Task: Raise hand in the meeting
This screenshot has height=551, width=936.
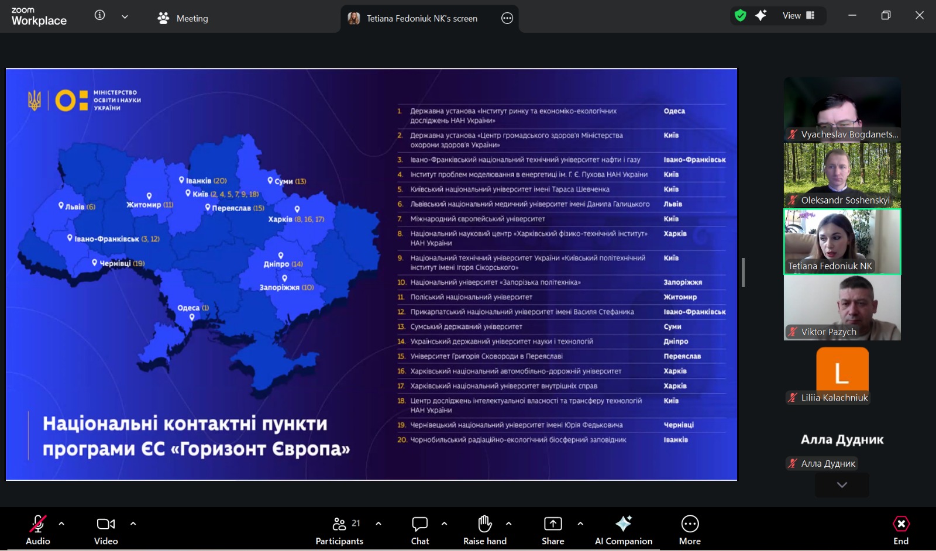Action: tap(485, 529)
